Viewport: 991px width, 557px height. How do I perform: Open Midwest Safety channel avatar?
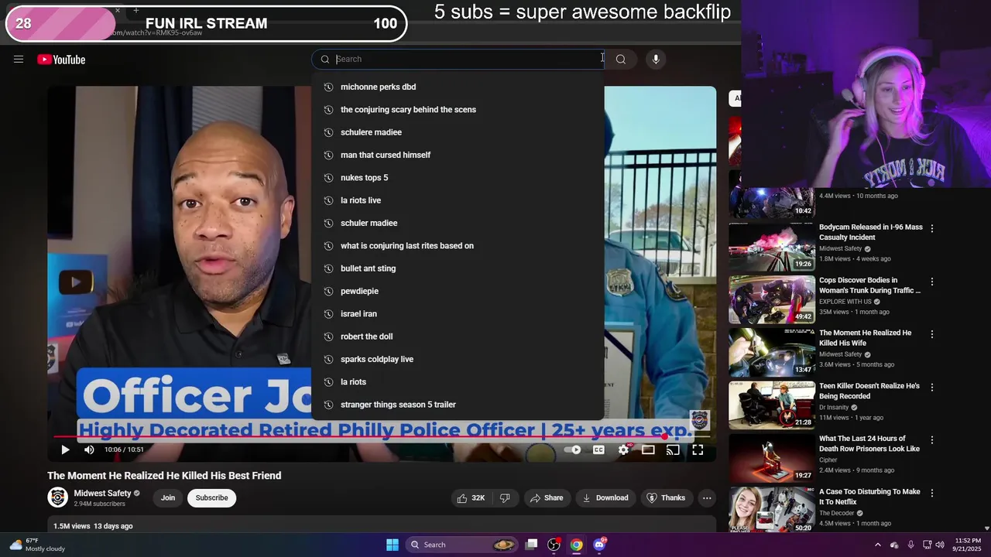pyautogui.click(x=57, y=497)
